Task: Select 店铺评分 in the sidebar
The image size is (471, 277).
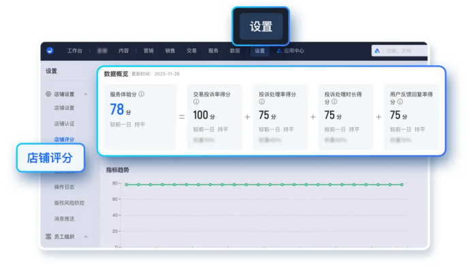Action: pos(64,139)
